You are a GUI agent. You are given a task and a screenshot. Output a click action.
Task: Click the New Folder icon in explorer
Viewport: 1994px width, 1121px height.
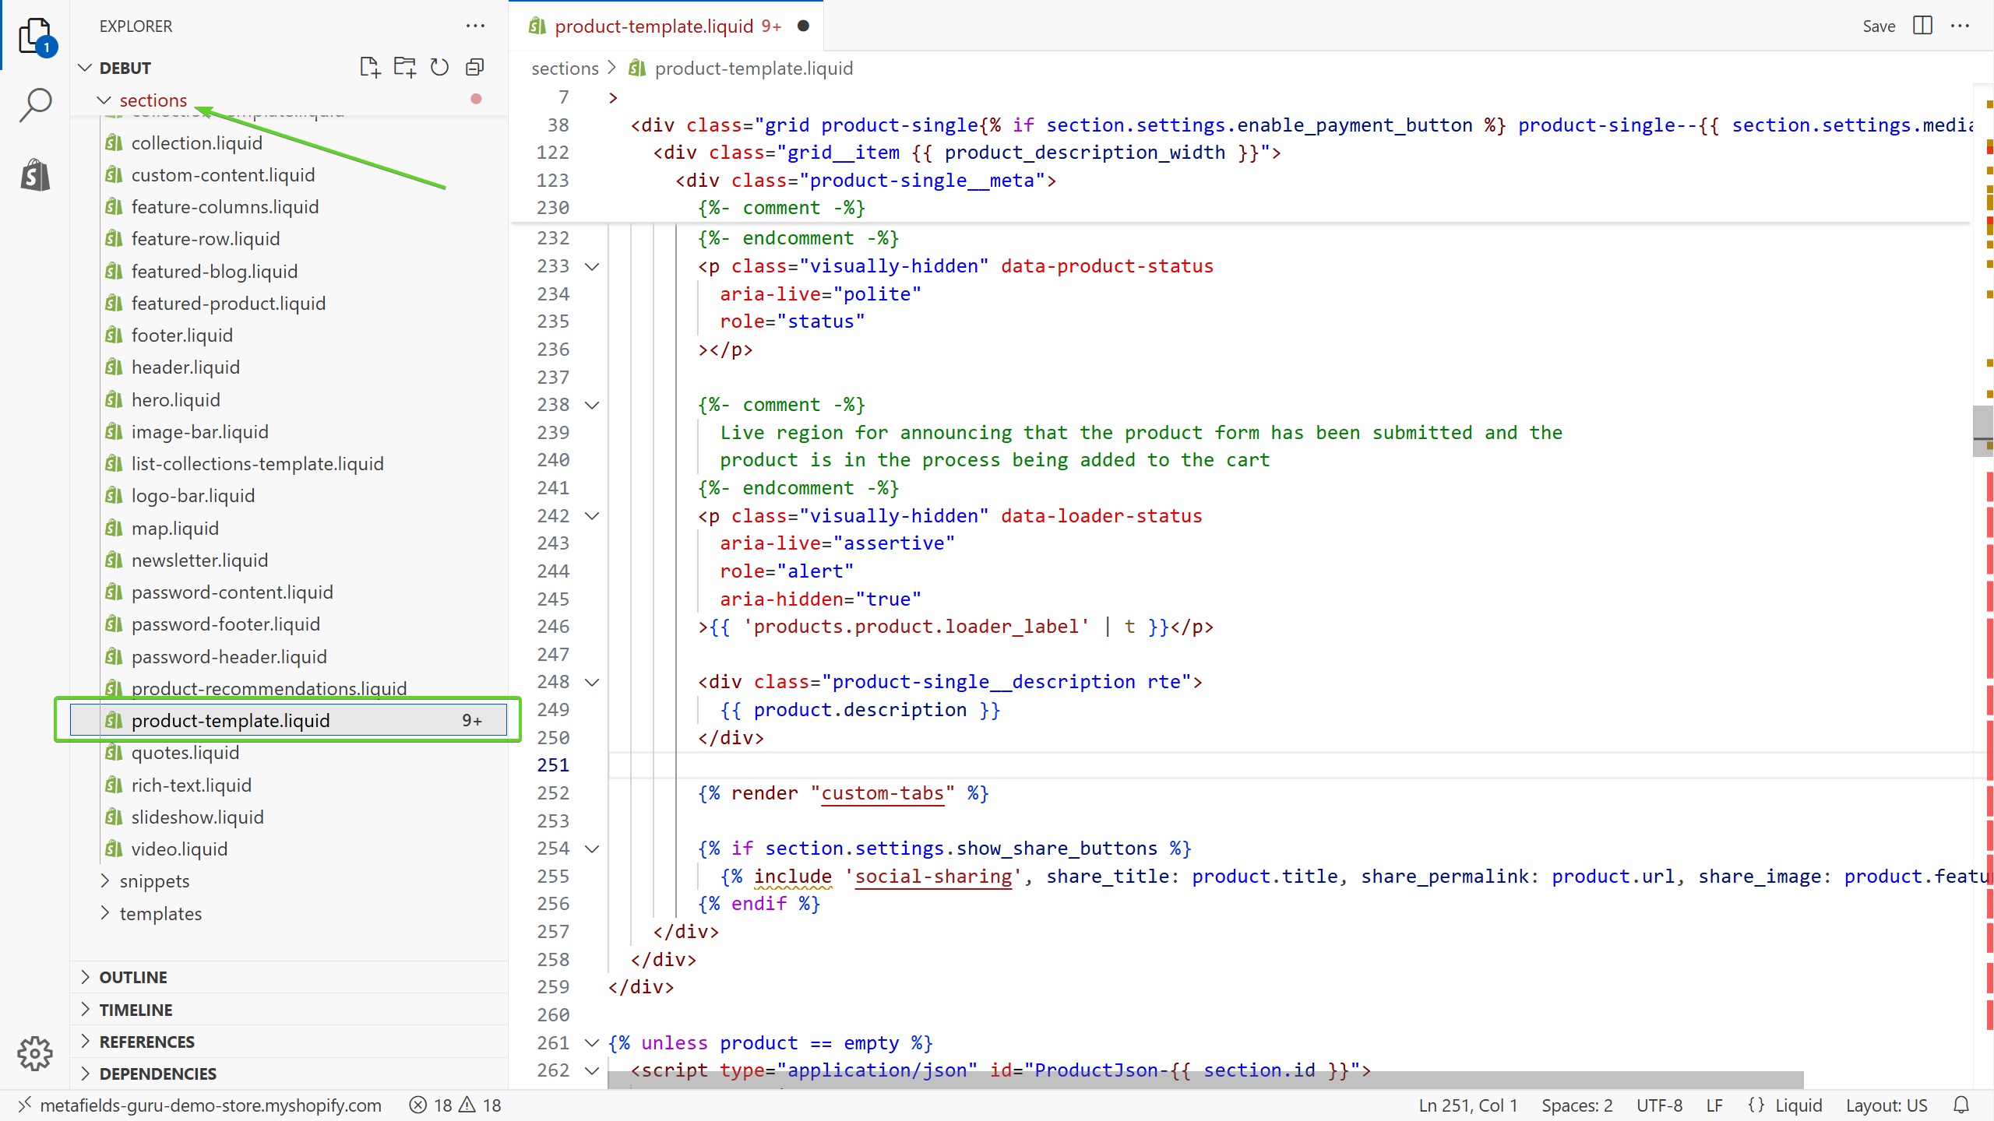point(404,68)
